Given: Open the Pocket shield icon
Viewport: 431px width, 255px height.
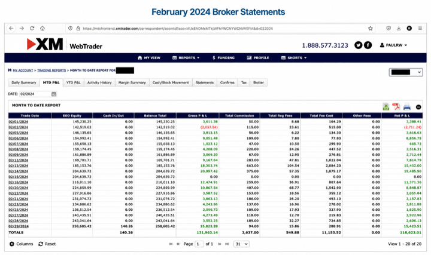Looking at the screenshot, I should pos(388,28).
